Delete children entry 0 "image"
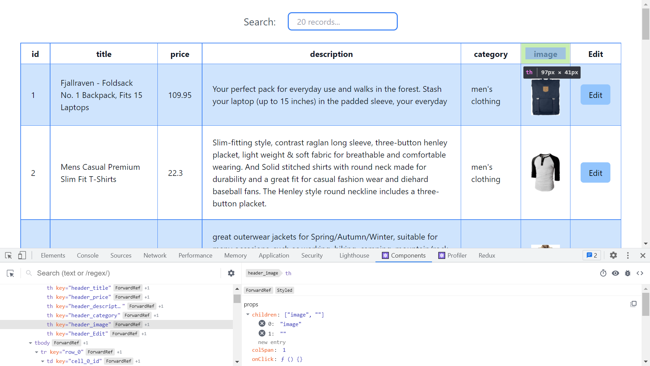 (x=262, y=324)
